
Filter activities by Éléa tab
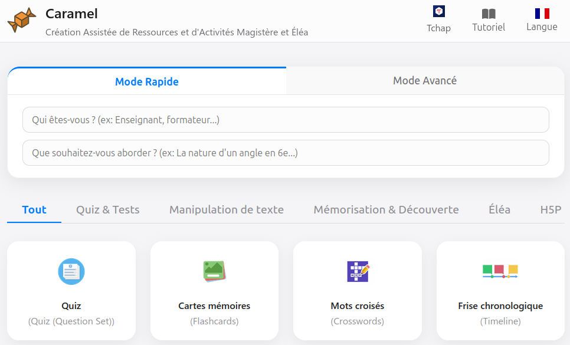[499, 209]
